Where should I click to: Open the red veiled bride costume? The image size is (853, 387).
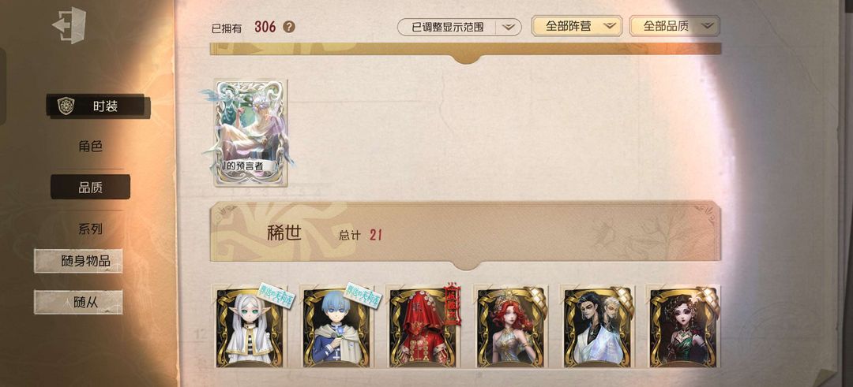[423, 327]
